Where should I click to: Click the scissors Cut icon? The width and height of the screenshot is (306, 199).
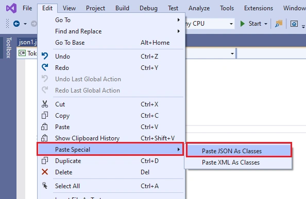point(45,104)
